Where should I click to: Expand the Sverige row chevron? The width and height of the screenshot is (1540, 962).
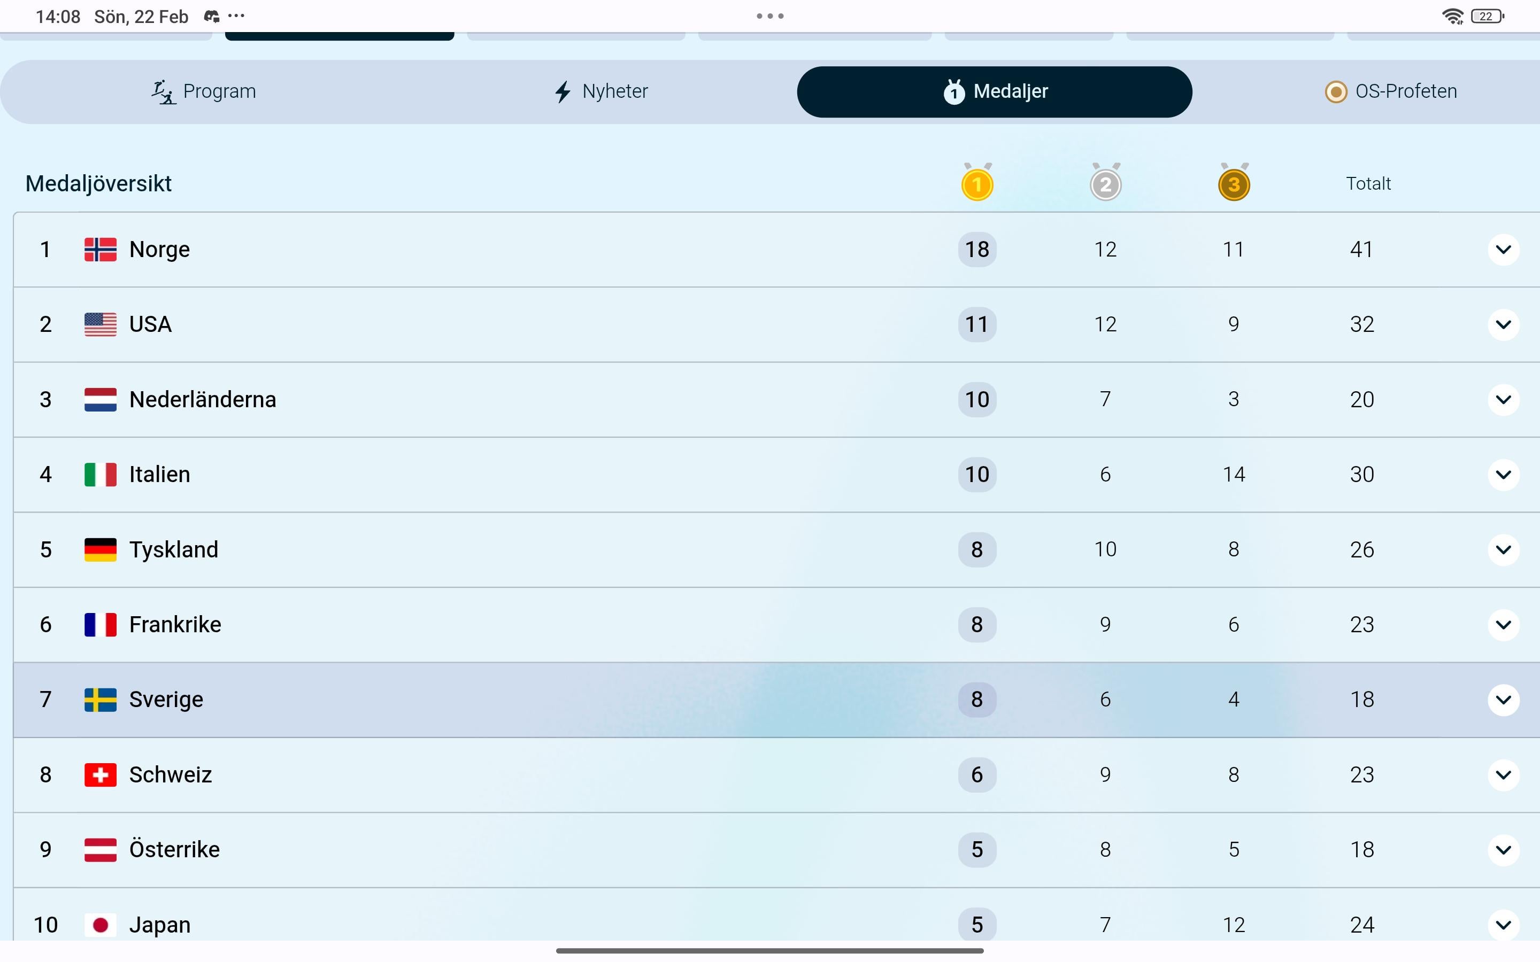pyautogui.click(x=1503, y=699)
